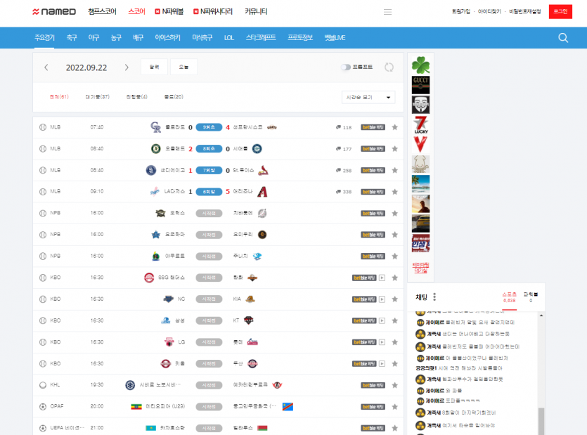587x435 pixels.
Task: Toggle the 프롬프트 switch
Action: (x=345, y=67)
